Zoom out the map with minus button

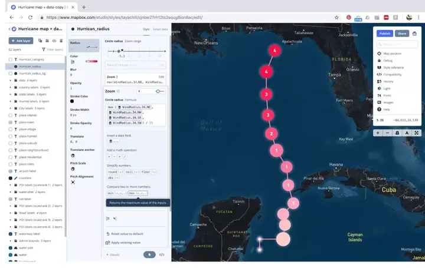tap(387, 133)
